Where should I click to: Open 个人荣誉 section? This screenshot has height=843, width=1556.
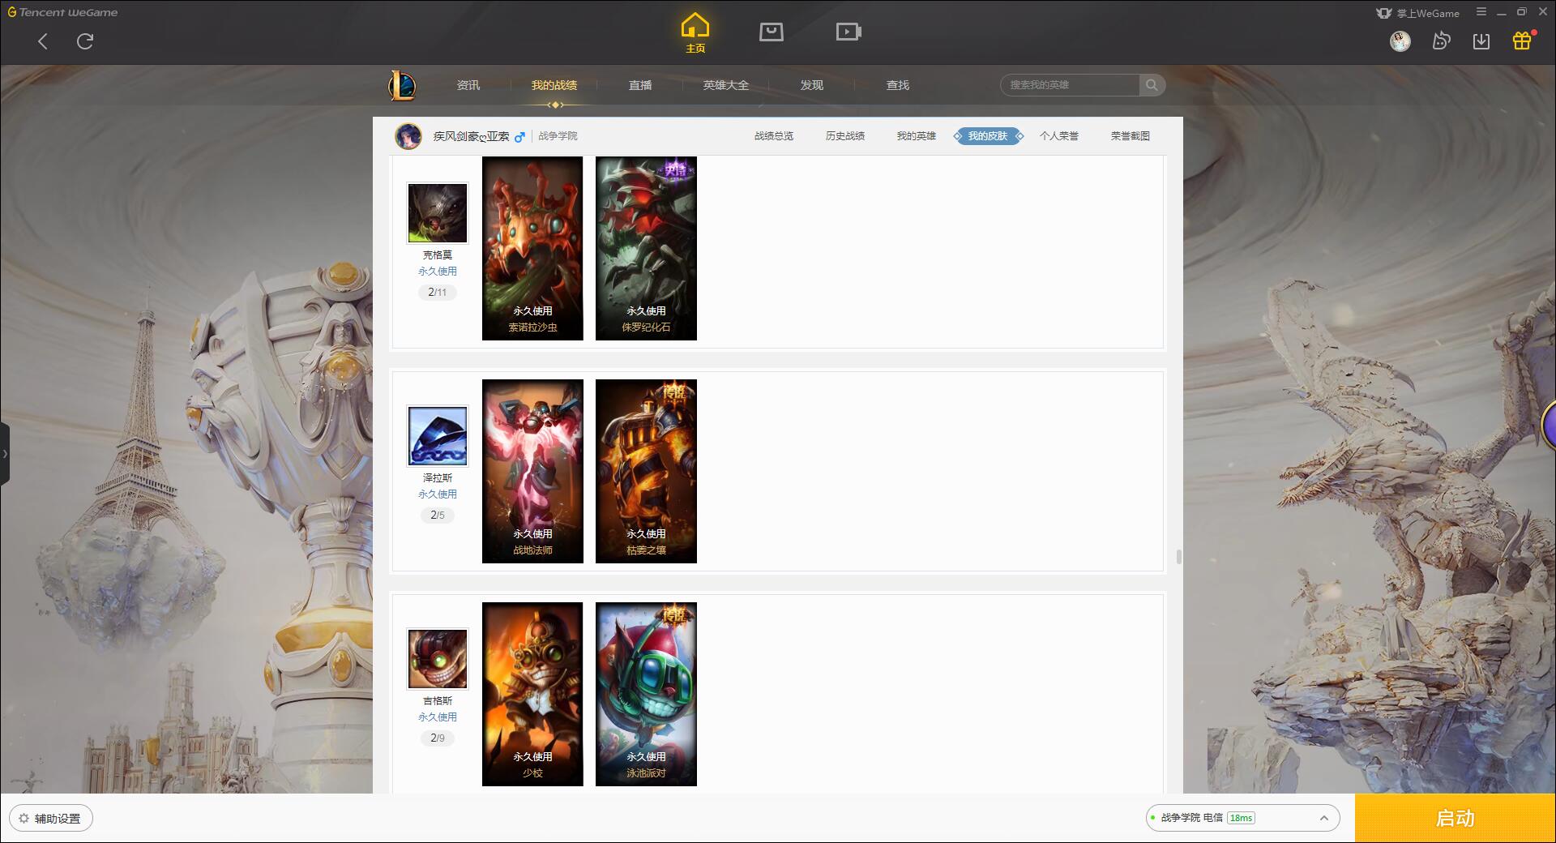coord(1059,136)
